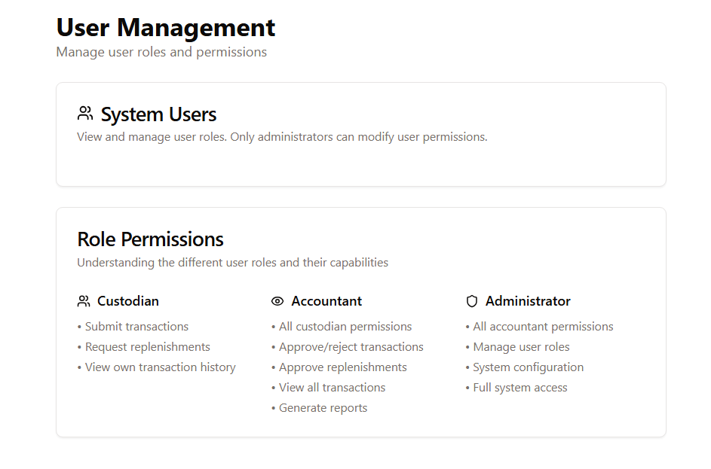
Task: Select the User Management page title
Action: pos(166,28)
